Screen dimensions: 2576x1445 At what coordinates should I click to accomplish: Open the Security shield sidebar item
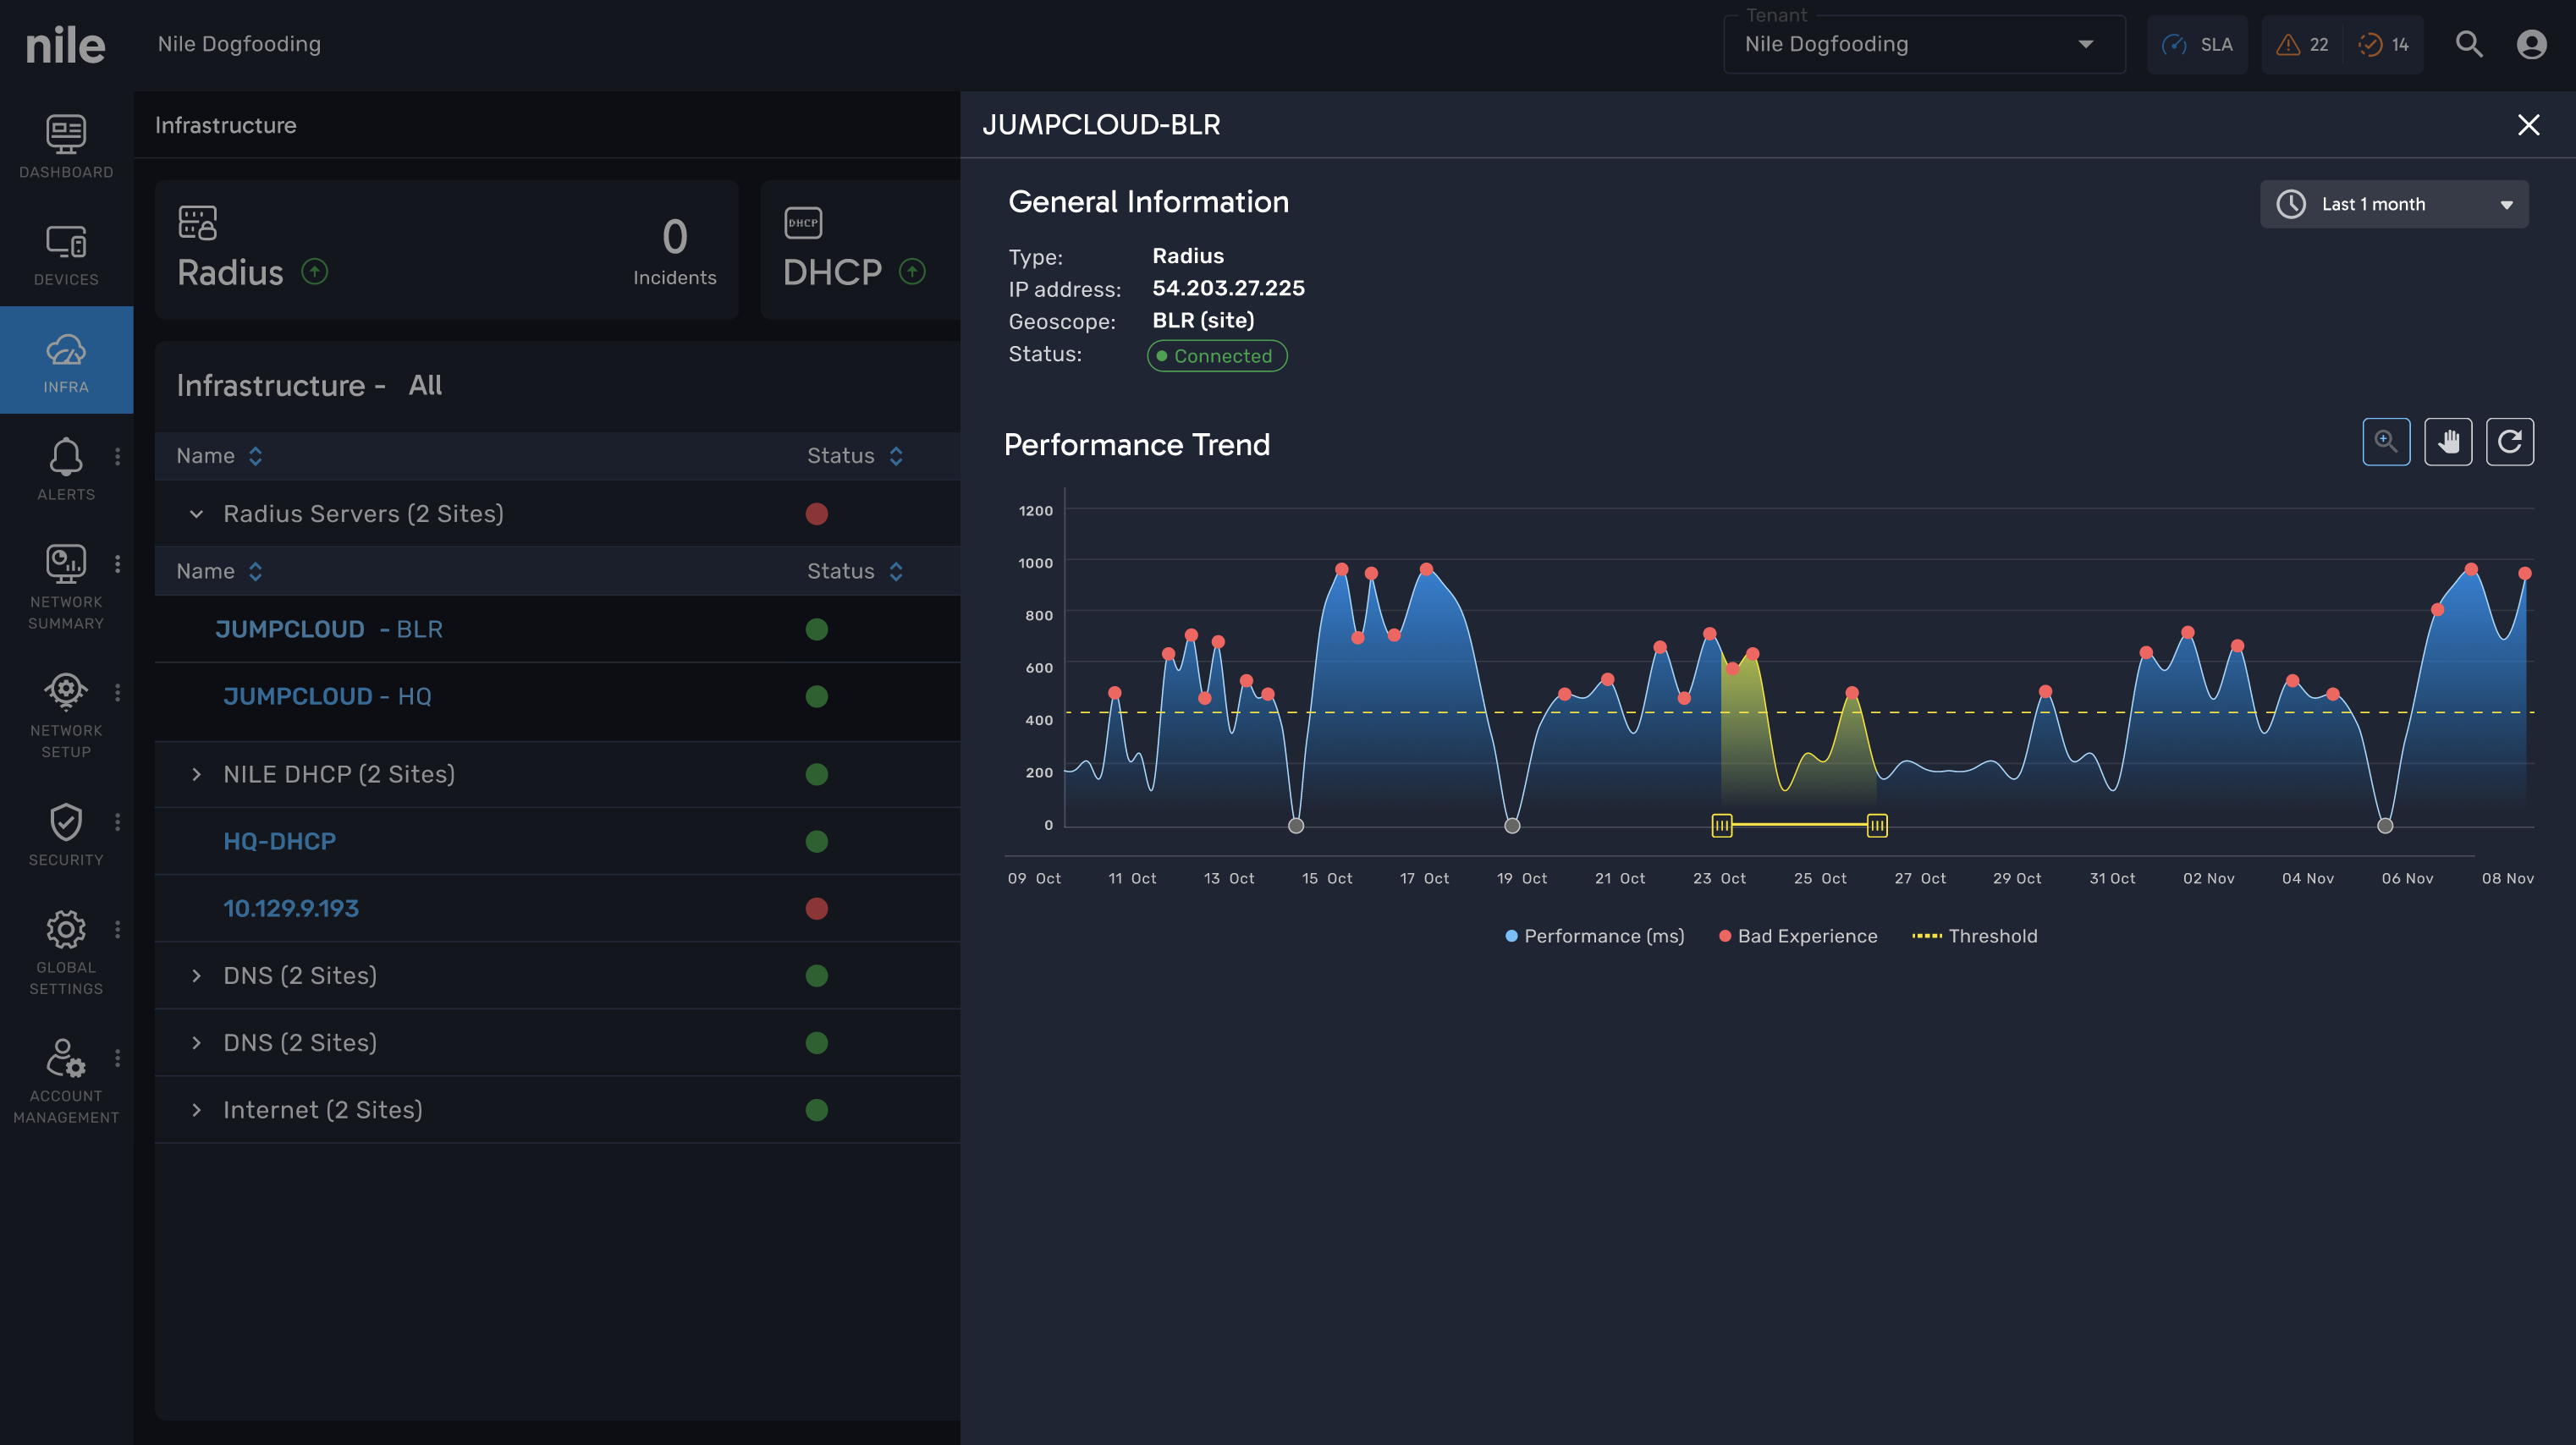66,834
